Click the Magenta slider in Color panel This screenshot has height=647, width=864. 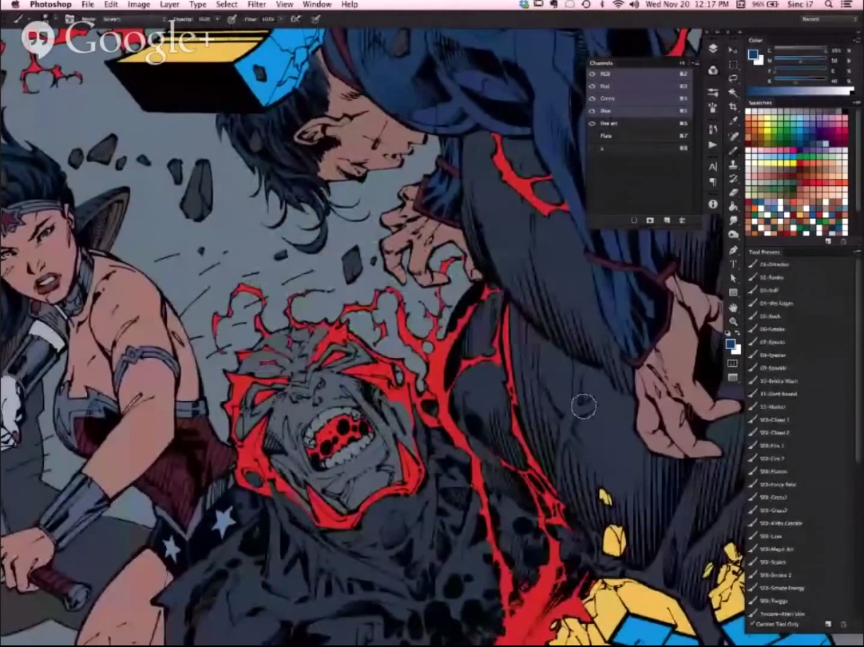[x=800, y=61]
